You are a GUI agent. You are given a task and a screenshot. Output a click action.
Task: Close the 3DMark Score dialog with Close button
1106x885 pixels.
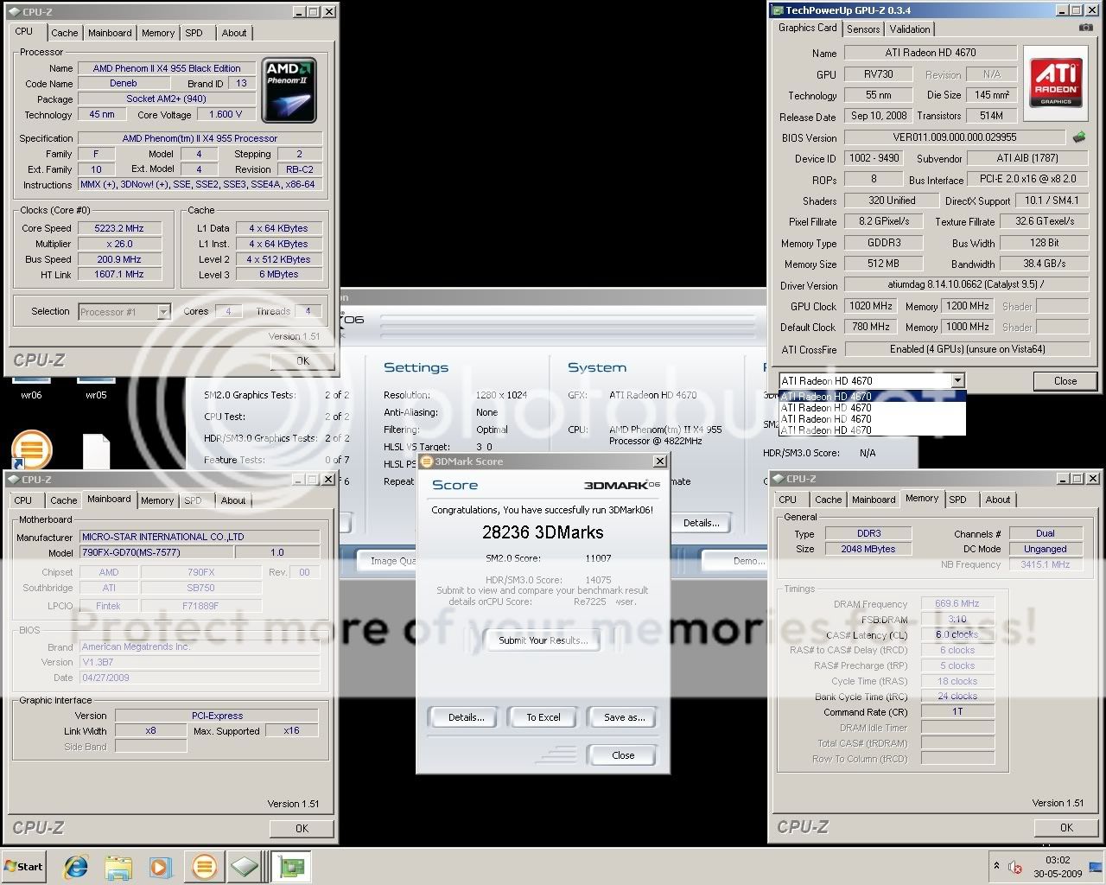click(622, 755)
